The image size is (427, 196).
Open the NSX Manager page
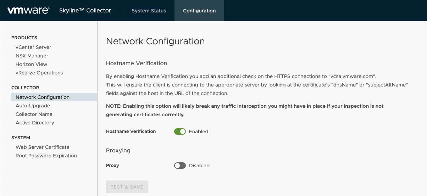click(32, 56)
